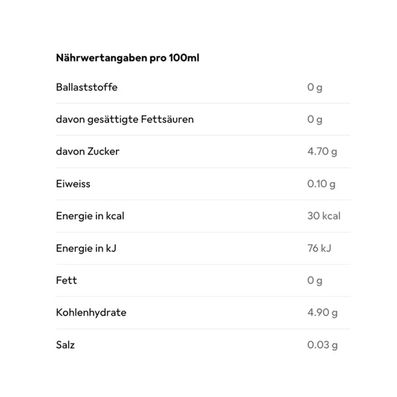Viewport: 397px width, 397px height.
Task: Select the Ballaststoffe row label
Action: point(87,87)
